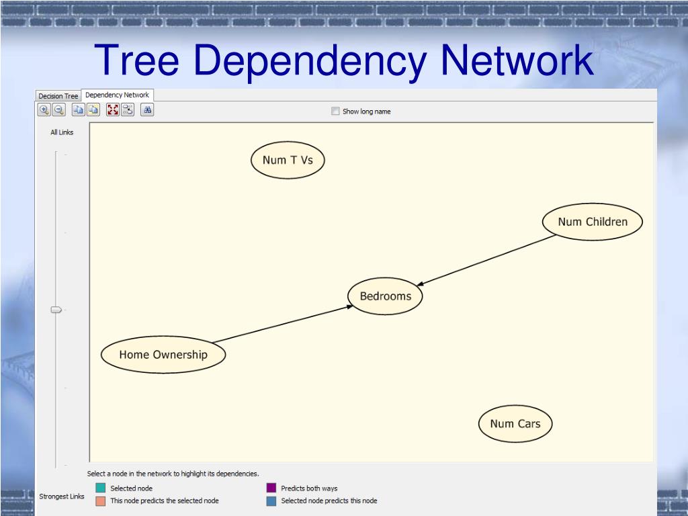Viewport: 688px width, 516px height.
Task: Click the red Size to Fit arrows icon
Action: click(x=113, y=110)
